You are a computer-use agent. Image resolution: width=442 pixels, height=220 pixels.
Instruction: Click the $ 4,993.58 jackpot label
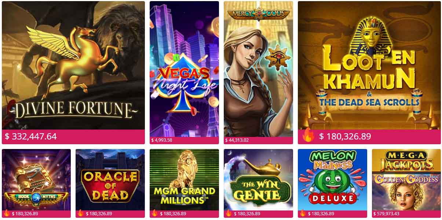pos(162,140)
